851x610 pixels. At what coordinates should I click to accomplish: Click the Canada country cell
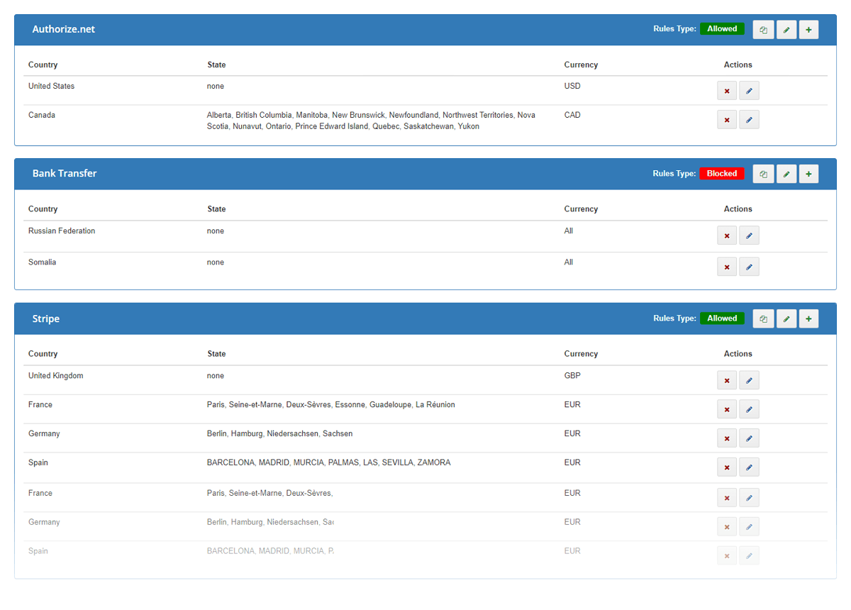coord(42,115)
